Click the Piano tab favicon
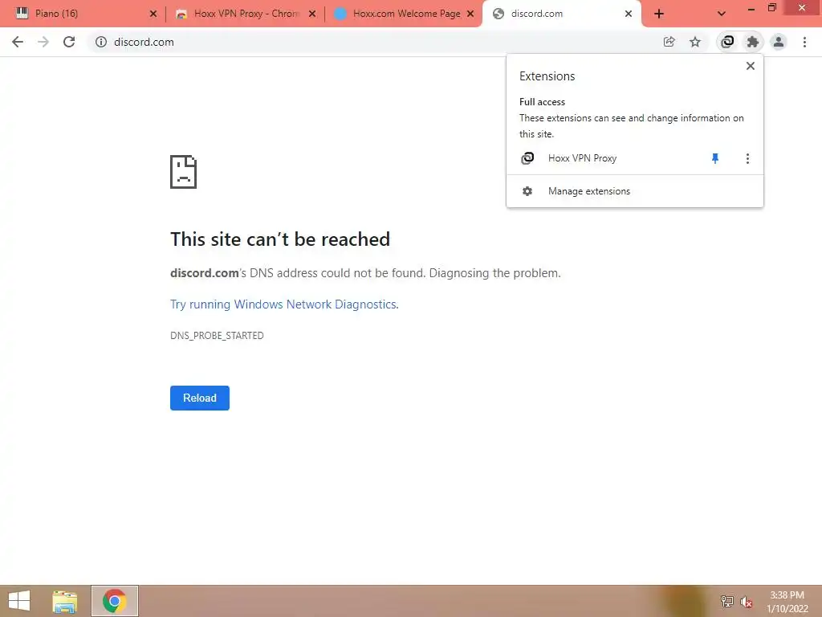The height and width of the screenshot is (617, 822). 22,14
